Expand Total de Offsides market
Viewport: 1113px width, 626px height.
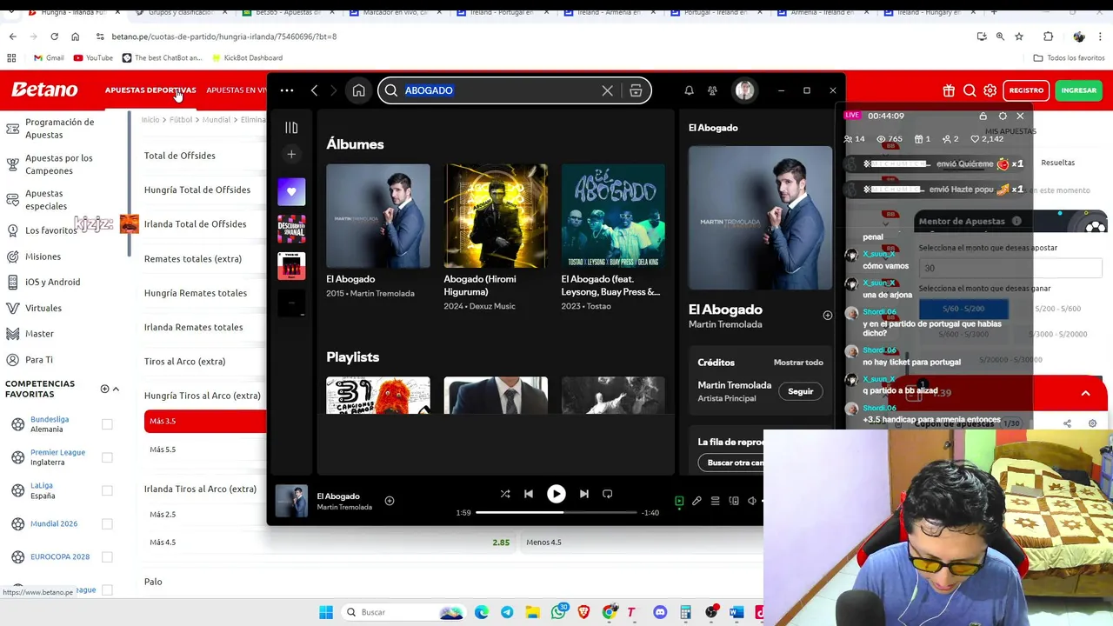(x=180, y=156)
